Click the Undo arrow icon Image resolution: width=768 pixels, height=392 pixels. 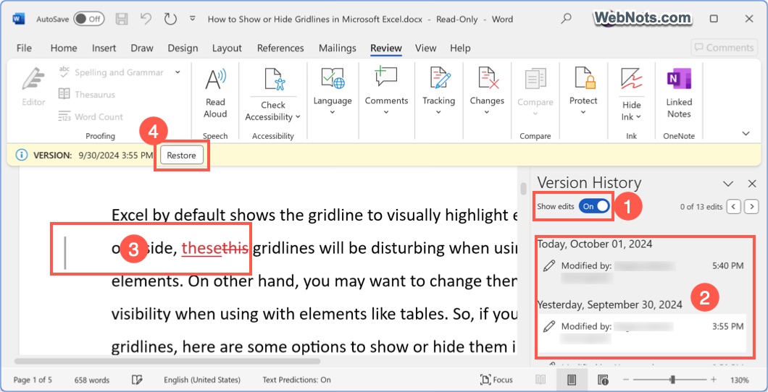pos(146,20)
